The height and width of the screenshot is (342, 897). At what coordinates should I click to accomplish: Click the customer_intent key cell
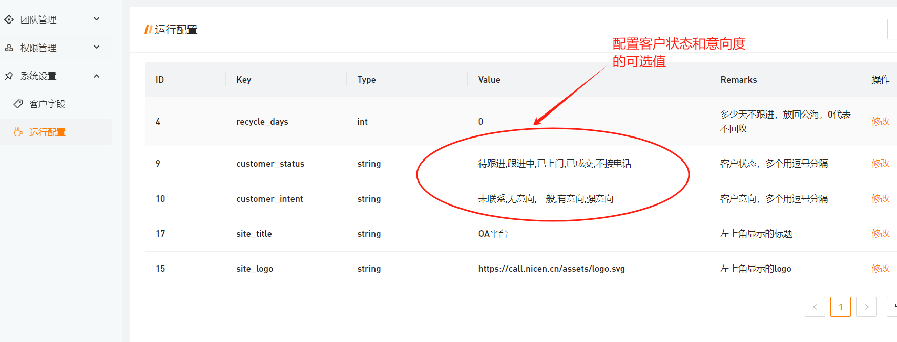(269, 199)
